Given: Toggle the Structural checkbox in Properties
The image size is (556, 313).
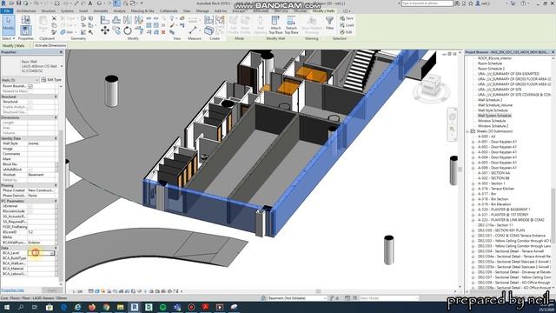Looking at the screenshot, I should [30, 102].
